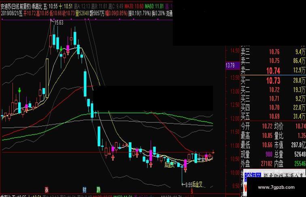Select the 买三 10.71 bid row
This screenshot has height=197, width=306.
tap(273, 99)
